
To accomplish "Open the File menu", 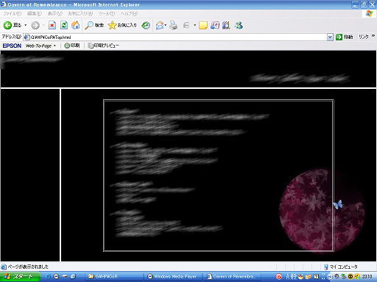I will pyautogui.click(x=13, y=13).
